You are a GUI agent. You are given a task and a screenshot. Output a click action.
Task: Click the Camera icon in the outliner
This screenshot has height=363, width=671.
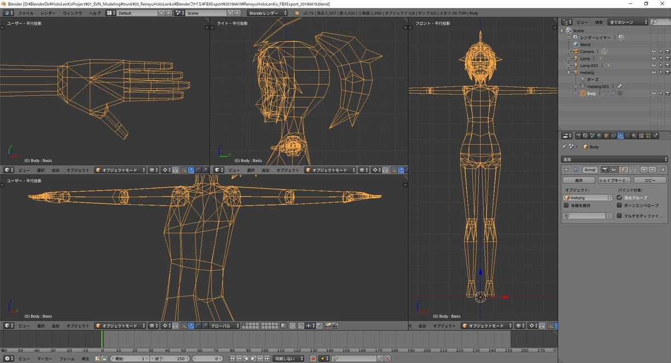click(575, 51)
